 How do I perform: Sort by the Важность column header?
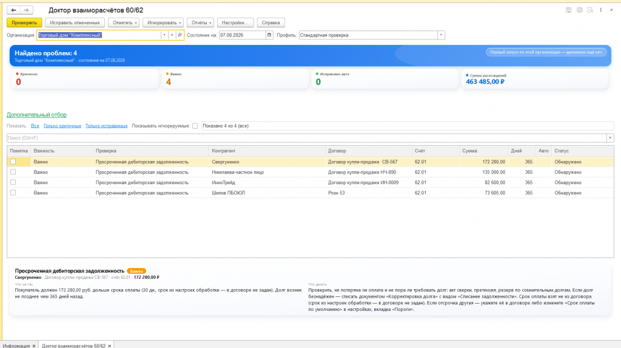click(x=61, y=151)
